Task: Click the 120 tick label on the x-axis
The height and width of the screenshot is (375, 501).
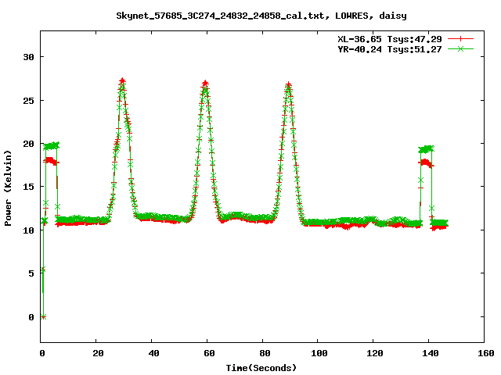Action: [373, 353]
